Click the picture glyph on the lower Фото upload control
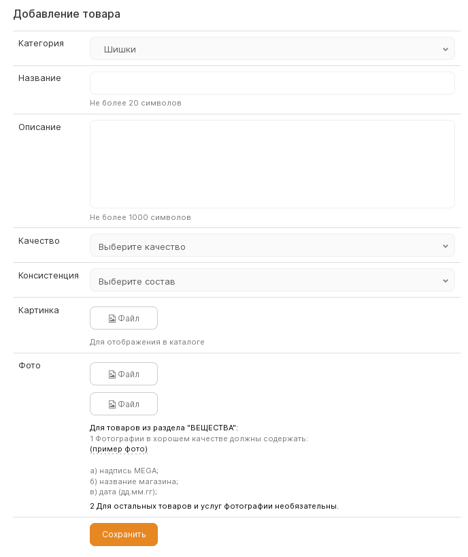This screenshot has height=557, width=468. pos(112,404)
